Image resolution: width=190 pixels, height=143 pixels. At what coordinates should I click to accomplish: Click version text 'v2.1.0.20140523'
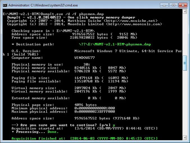44,17
